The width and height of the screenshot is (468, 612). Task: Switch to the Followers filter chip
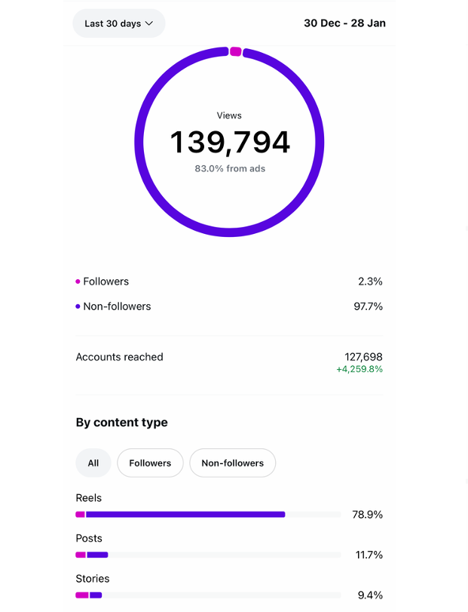point(150,463)
